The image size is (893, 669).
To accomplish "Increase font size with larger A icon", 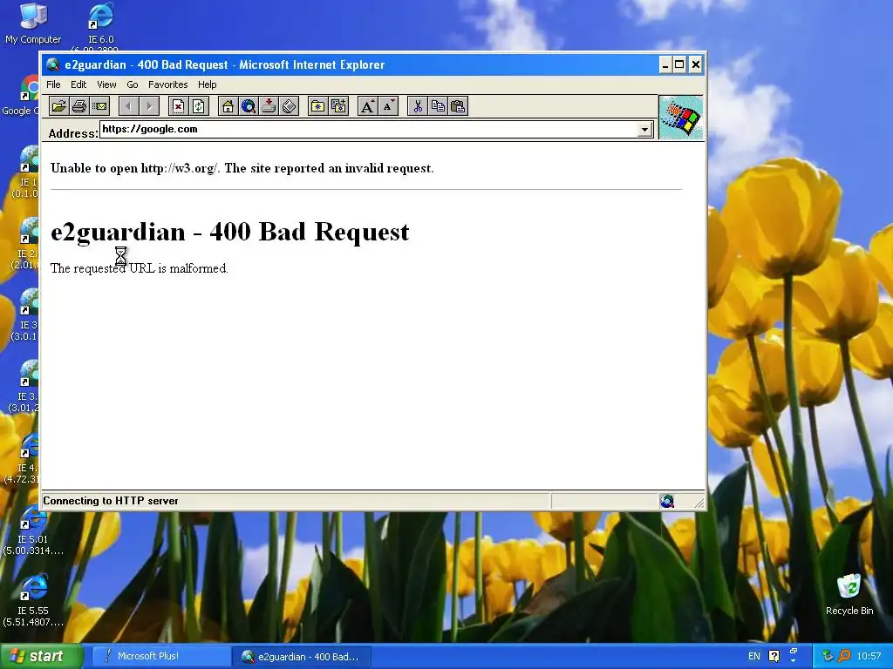I will pos(367,106).
